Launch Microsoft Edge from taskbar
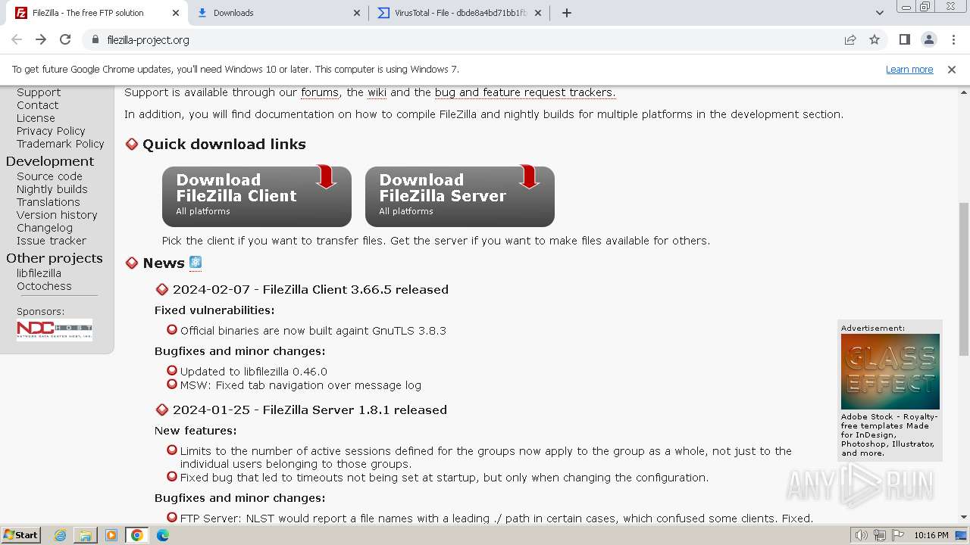The image size is (970, 545). 163,535
